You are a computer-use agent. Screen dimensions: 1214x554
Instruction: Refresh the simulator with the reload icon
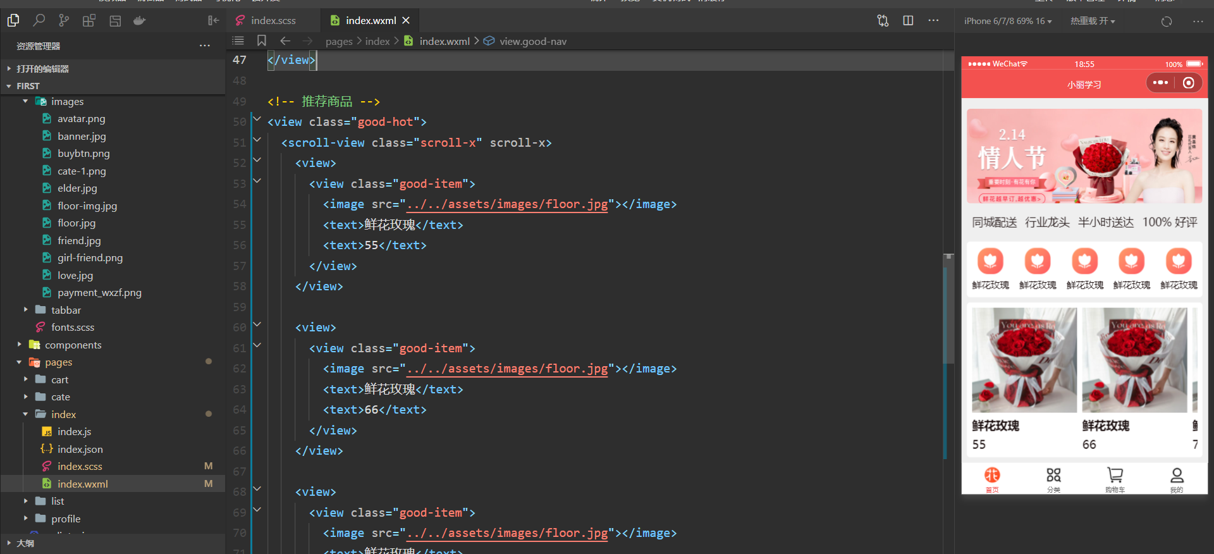coord(1167,22)
